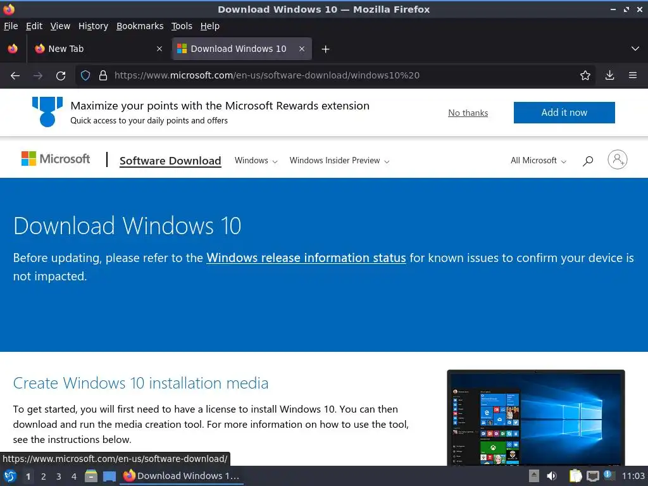Open the View menu
Viewport: 648px width, 486px height.
point(60,26)
